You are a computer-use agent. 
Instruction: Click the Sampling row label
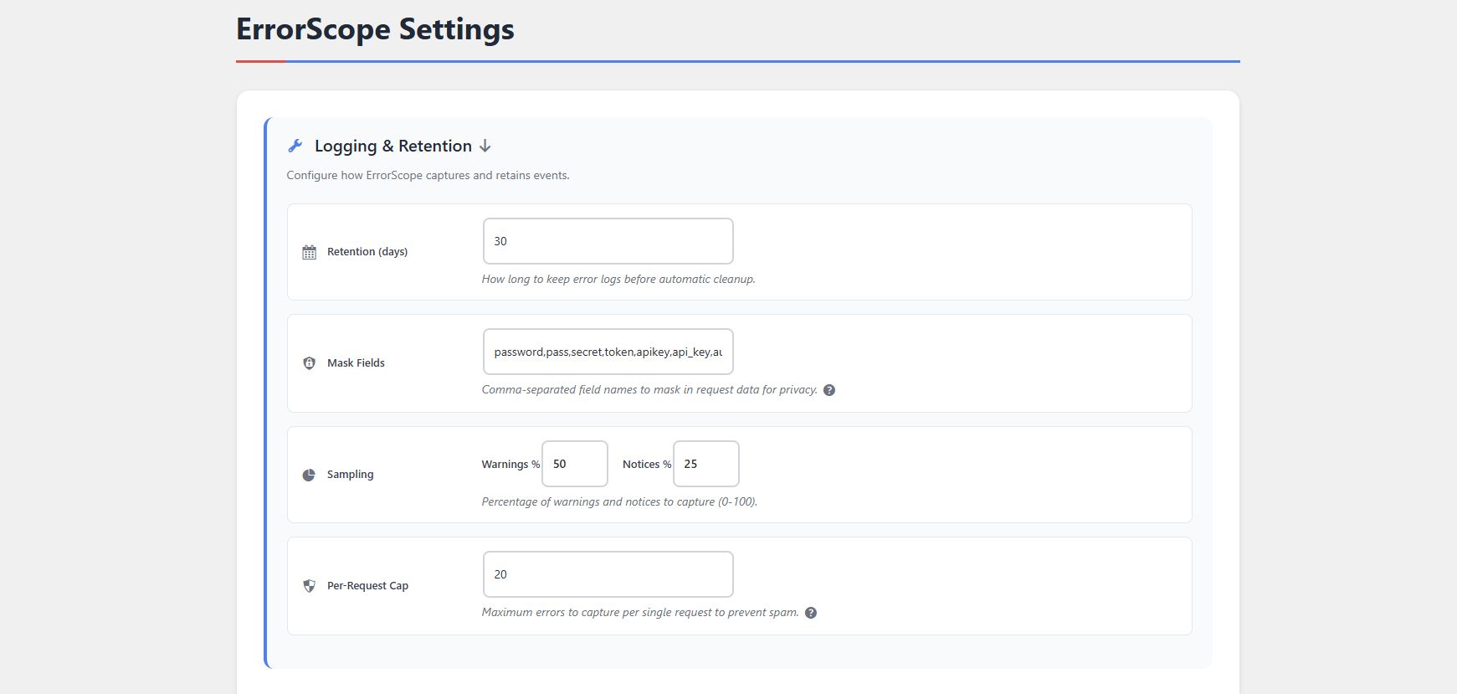click(x=350, y=475)
